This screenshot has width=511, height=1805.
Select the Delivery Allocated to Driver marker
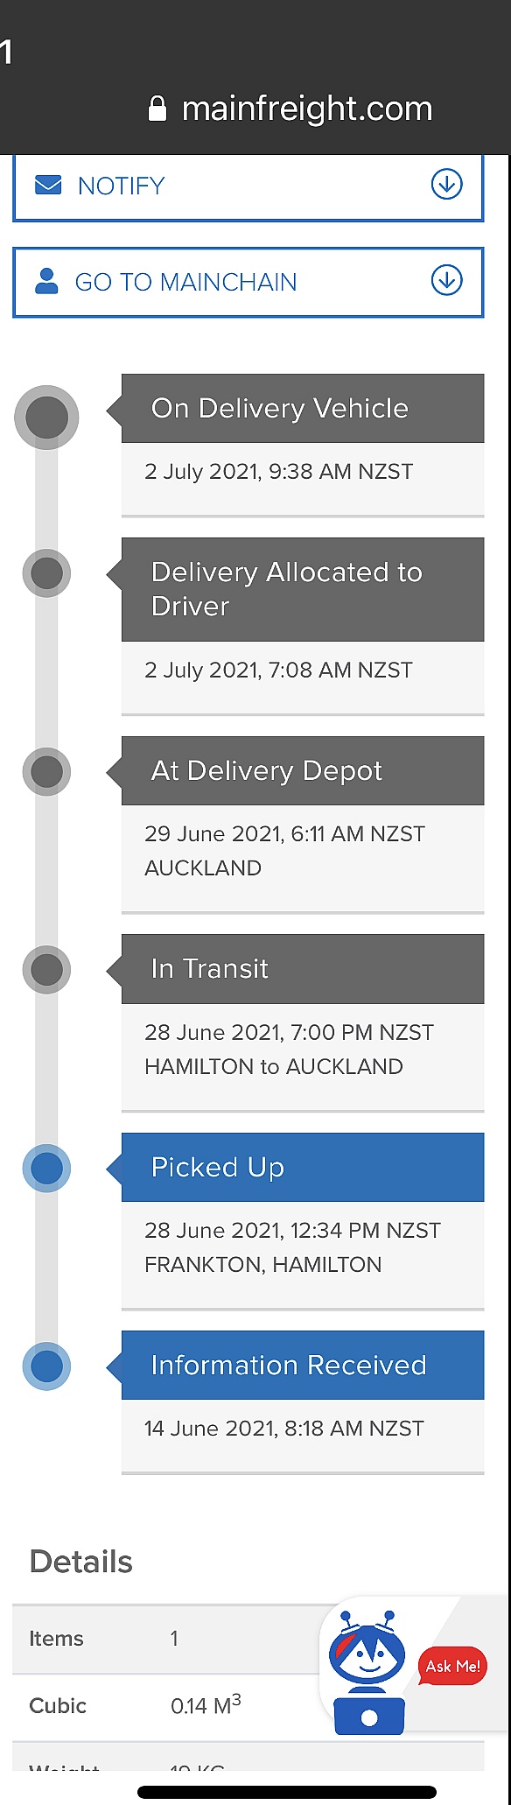click(46, 573)
